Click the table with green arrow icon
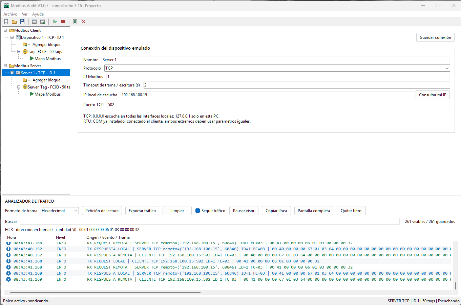Image resolution: width=461 pixels, height=305 pixels. [x=43, y=22]
